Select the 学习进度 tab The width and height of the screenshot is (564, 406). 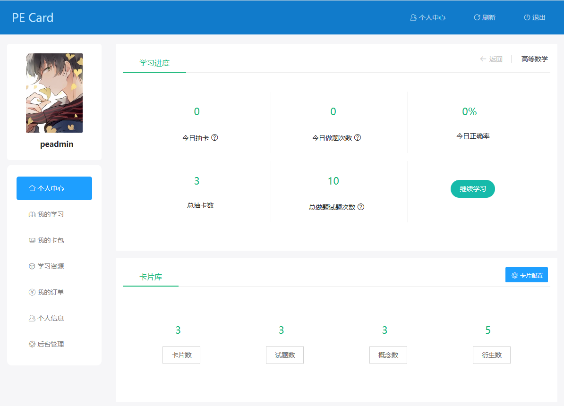[154, 63]
